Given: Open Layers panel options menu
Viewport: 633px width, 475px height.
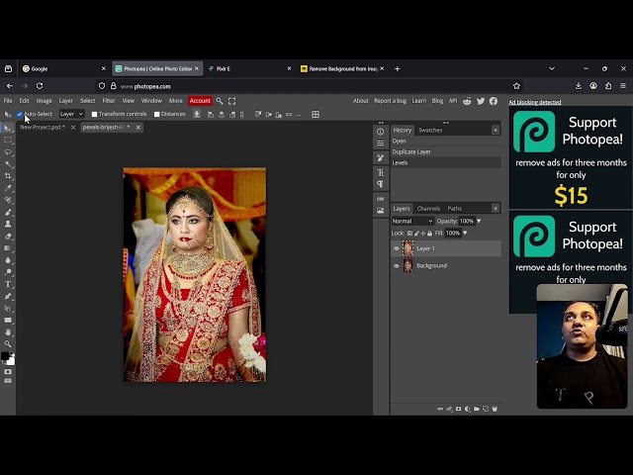Looking at the screenshot, I should pos(496,209).
